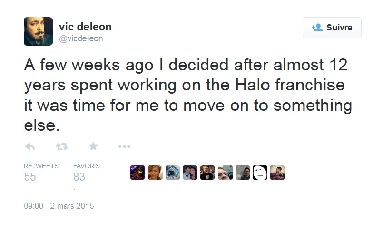Click the reply arrow icon
The image size is (383, 231).
coord(29,147)
